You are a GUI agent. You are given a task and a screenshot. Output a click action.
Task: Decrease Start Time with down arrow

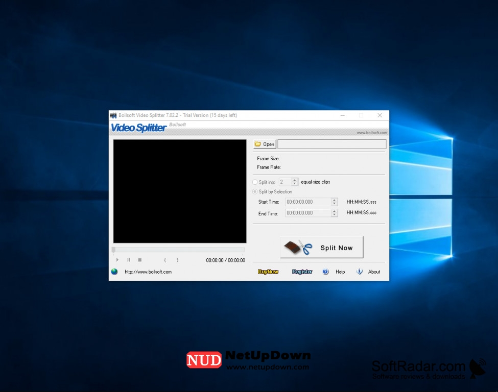click(x=334, y=204)
